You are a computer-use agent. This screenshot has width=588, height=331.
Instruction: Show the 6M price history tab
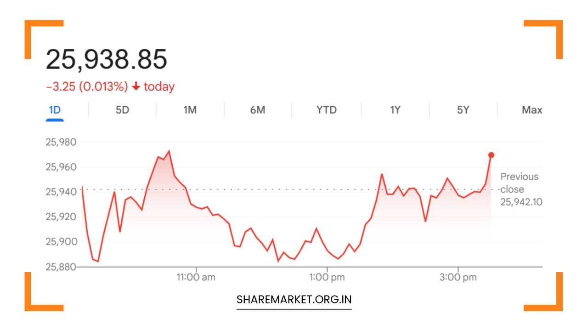pos(258,110)
